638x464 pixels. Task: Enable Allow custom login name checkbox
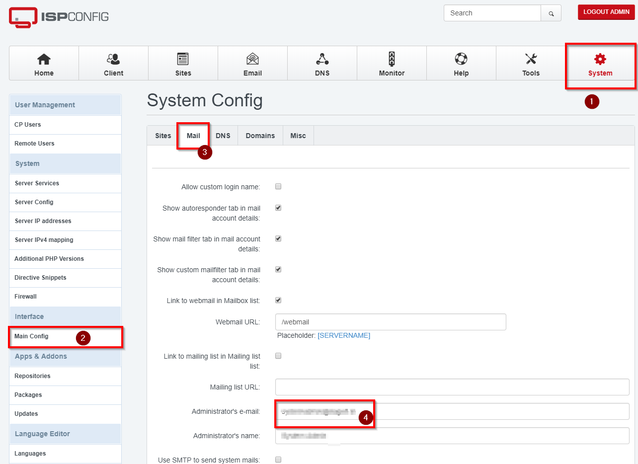coord(278,187)
